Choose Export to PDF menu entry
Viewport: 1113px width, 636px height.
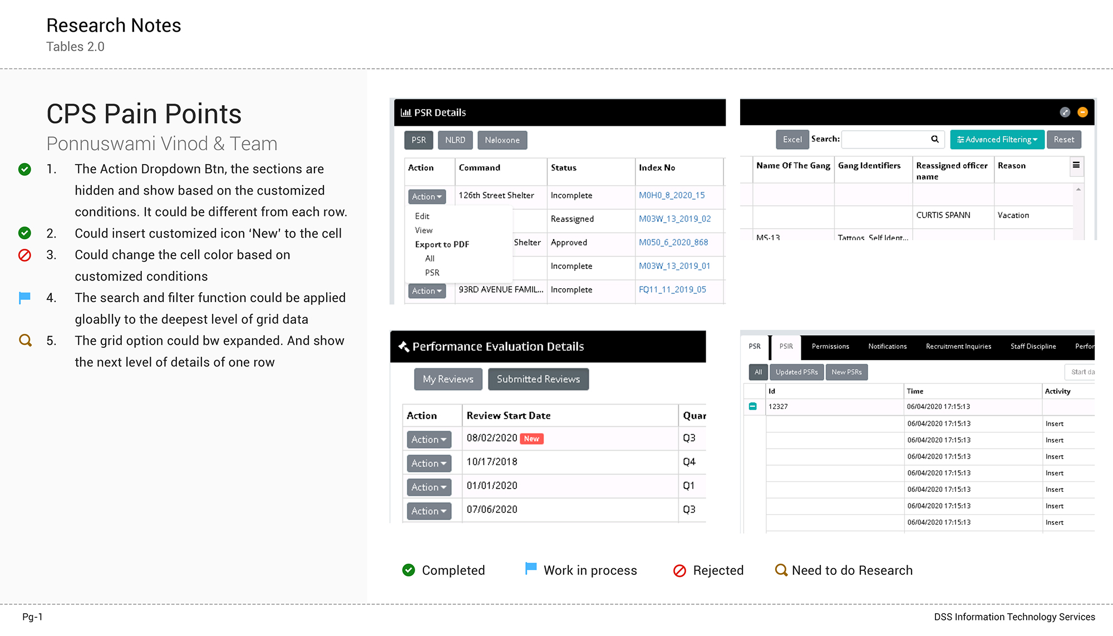442,244
